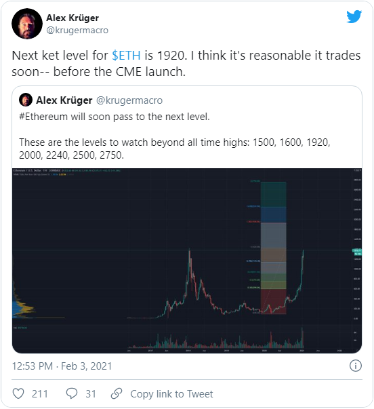Click Alex Krüger's large profile avatar
The image size is (374, 409).
(x=27, y=24)
